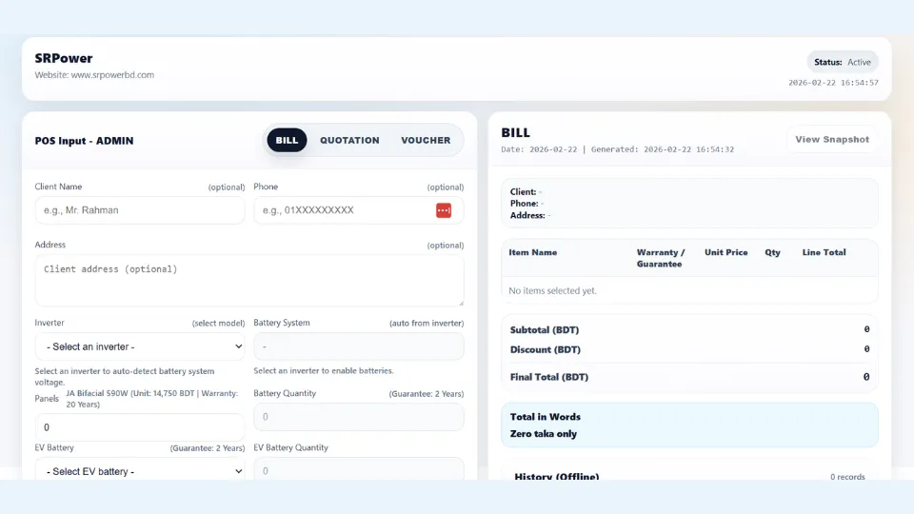Click the EV Battery Quantity field
914x514 pixels.
pos(358,470)
